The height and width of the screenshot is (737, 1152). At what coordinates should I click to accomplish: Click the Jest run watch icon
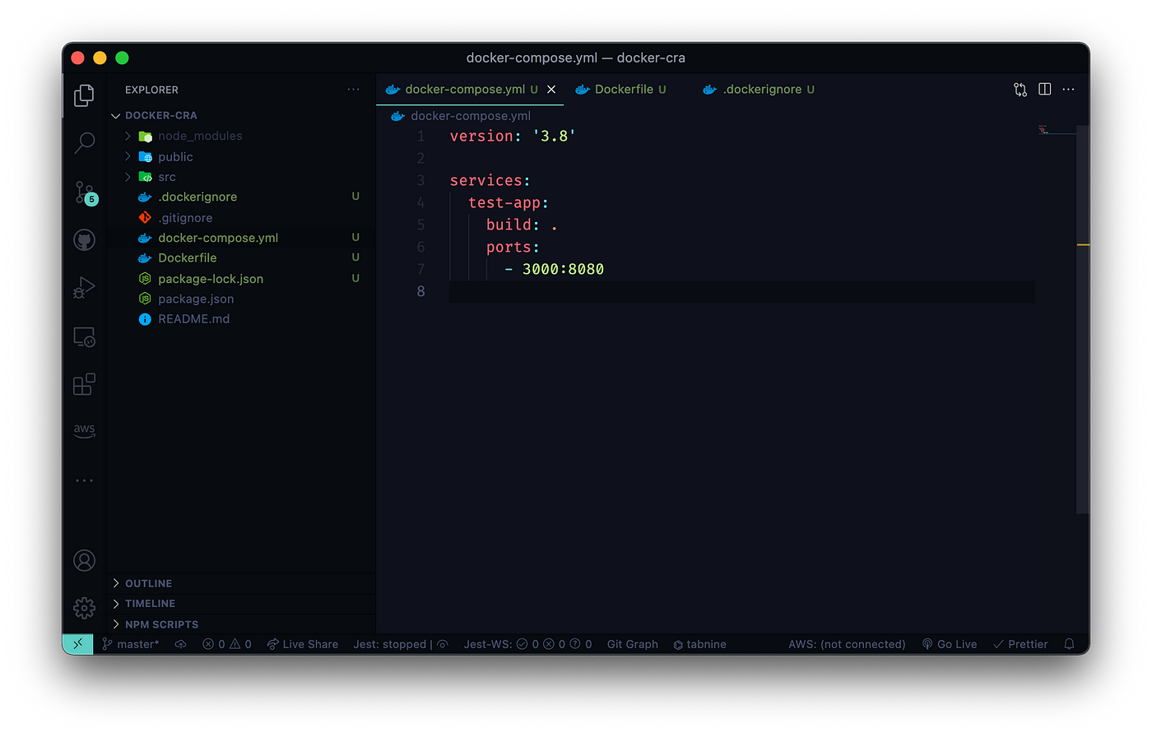[x=443, y=644]
